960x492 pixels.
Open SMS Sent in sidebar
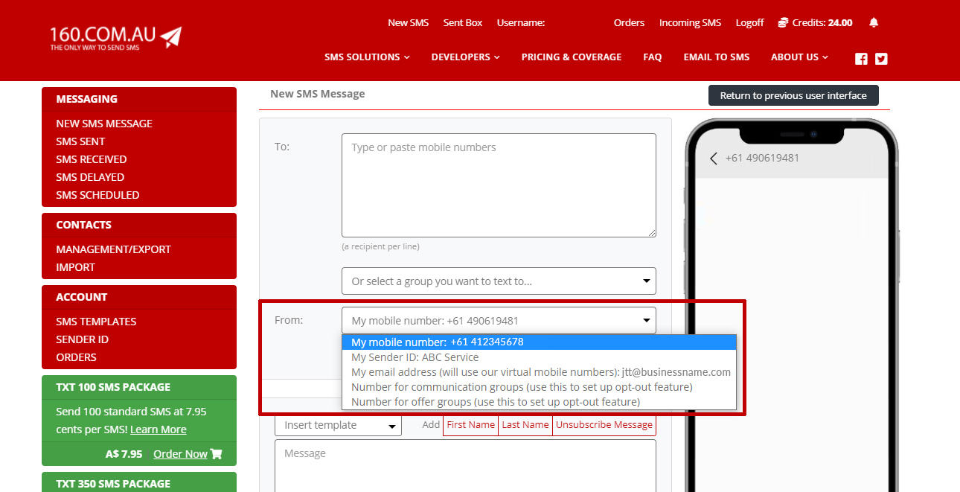[80, 141]
